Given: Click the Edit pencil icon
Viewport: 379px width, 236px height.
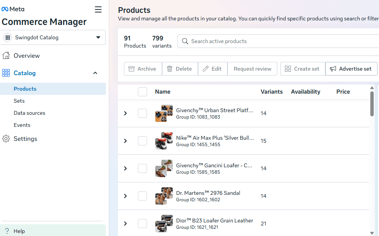Looking at the screenshot, I should pos(206,69).
